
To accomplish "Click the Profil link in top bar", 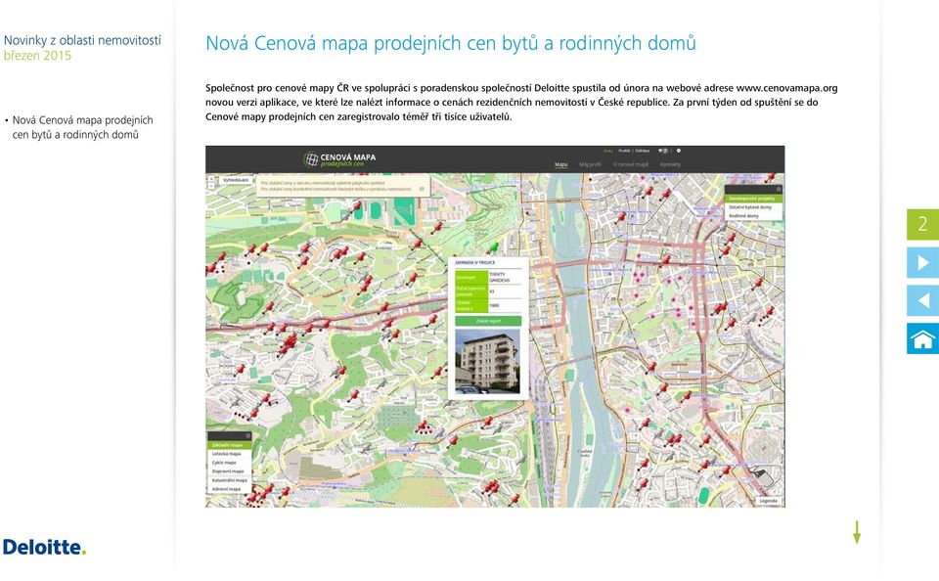I will click(624, 151).
